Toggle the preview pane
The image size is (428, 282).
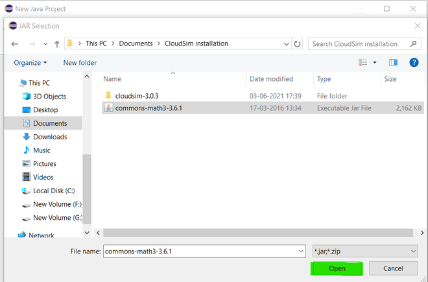[393, 62]
